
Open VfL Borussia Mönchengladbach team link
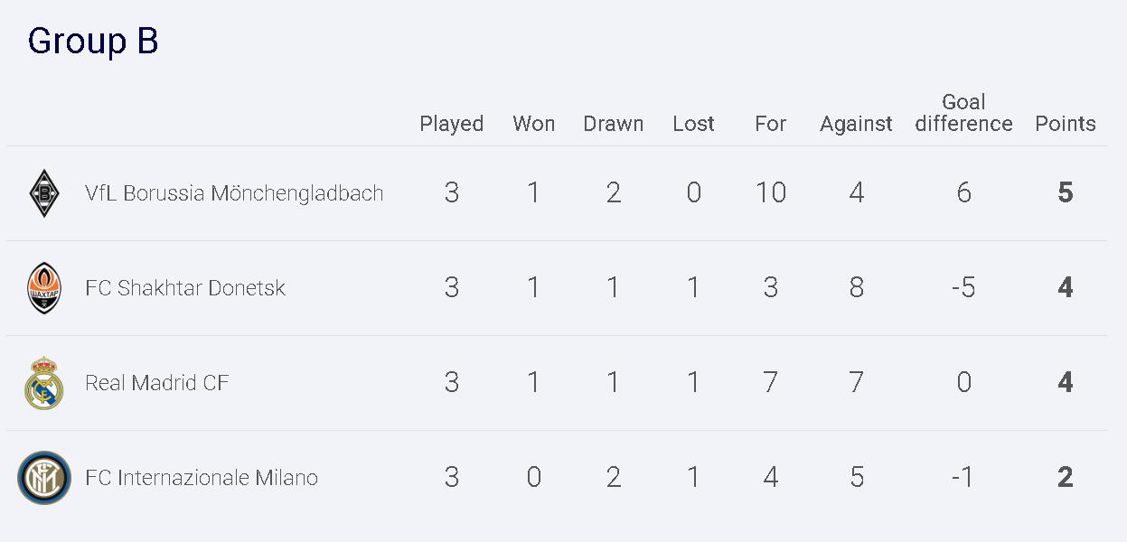tap(234, 193)
